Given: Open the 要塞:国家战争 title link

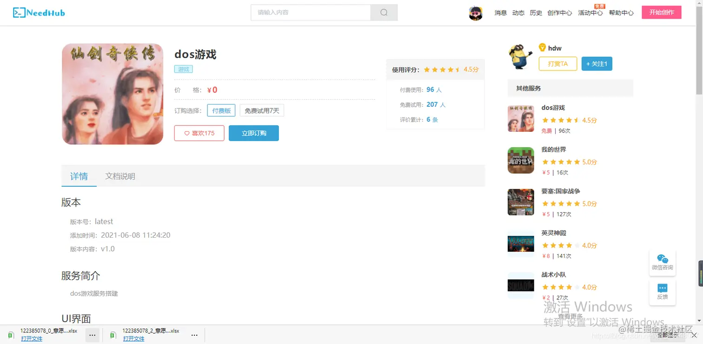Looking at the screenshot, I should tap(561, 191).
